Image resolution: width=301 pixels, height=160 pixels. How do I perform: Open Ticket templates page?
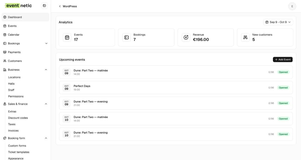19,152
